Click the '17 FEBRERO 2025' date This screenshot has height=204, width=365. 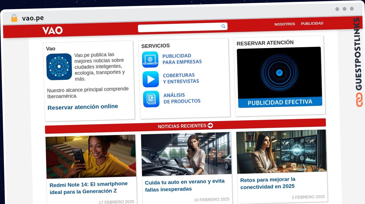tap(116, 202)
